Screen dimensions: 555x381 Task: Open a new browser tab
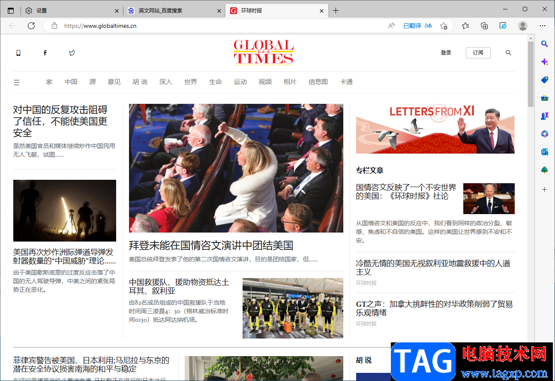(x=336, y=11)
